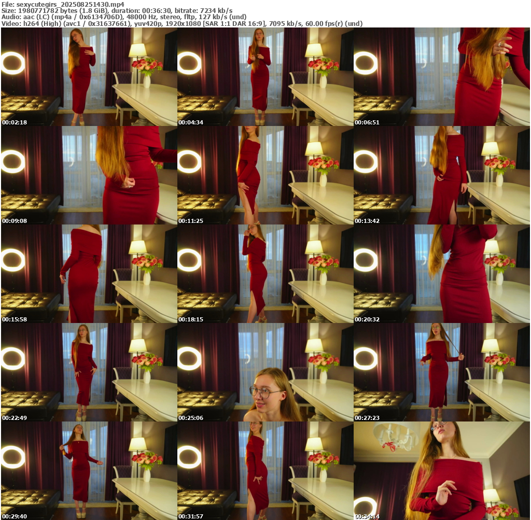Click the thumbnail stamped 00:34:14
The width and height of the screenshot is (531, 520).
point(442,471)
